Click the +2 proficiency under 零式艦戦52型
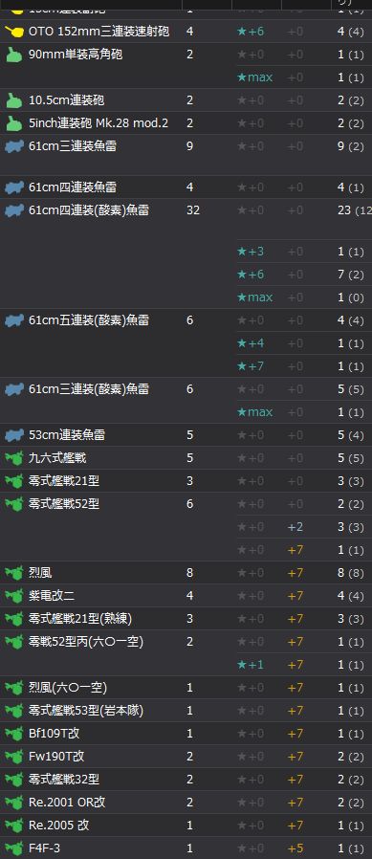This screenshot has height=859, width=372. point(295,526)
